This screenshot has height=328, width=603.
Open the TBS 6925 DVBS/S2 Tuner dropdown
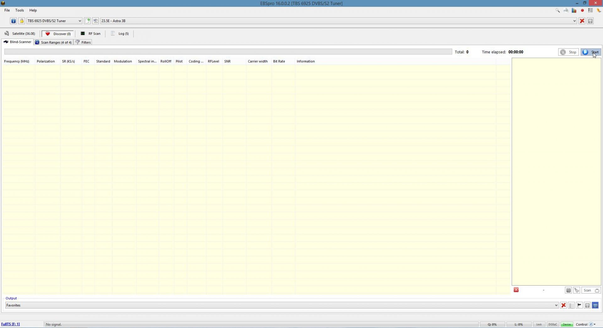tap(79, 21)
